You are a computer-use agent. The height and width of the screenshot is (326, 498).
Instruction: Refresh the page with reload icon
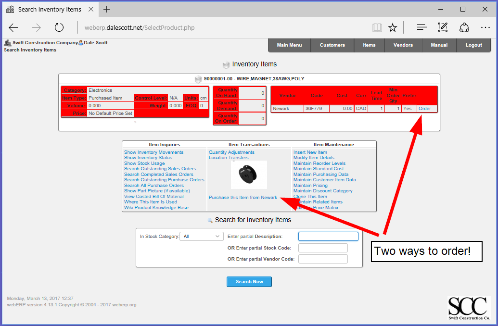pos(59,27)
